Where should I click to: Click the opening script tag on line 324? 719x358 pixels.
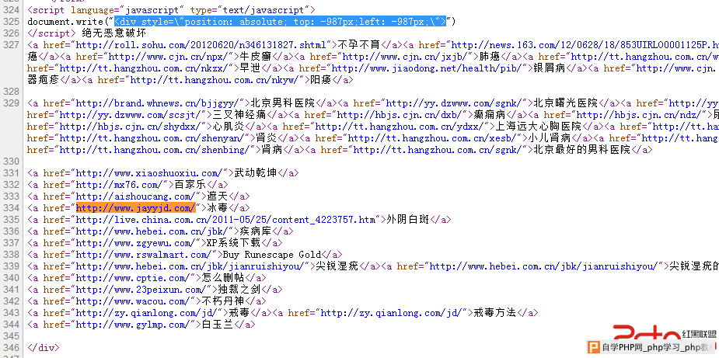(x=171, y=9)
